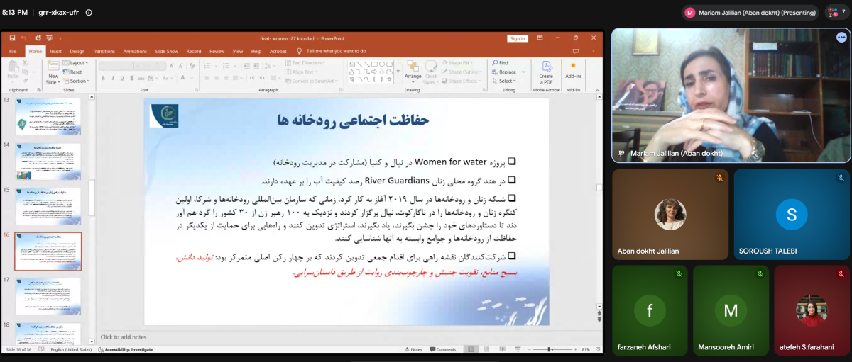Switch to the Design ribbon tab
Viewport: 852px width, 362px height.
pyautogui.click(x=77, y=51)
